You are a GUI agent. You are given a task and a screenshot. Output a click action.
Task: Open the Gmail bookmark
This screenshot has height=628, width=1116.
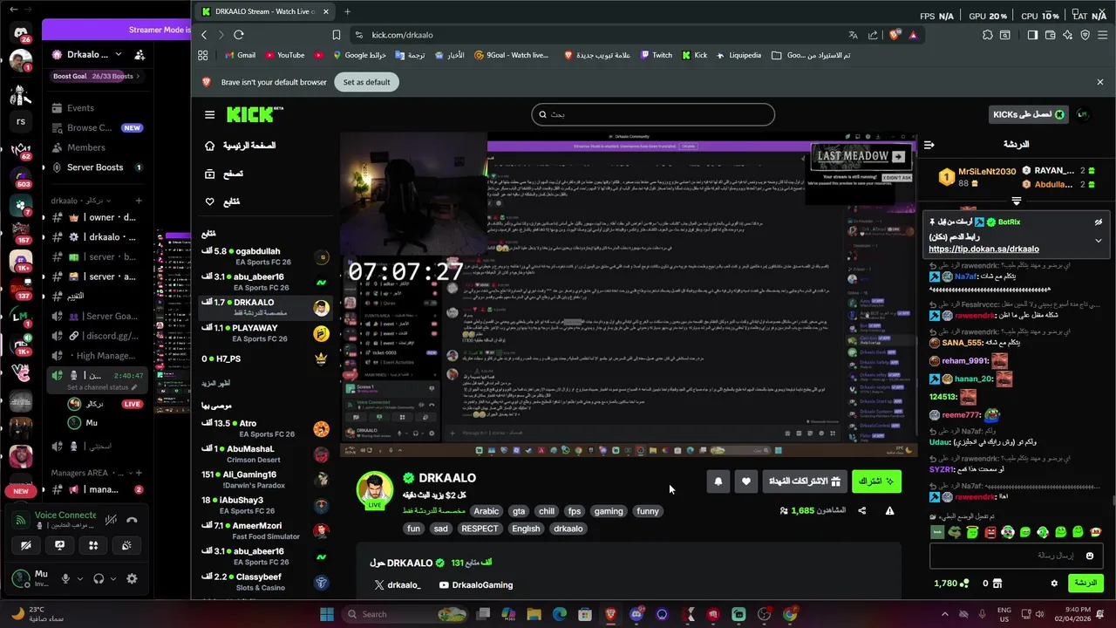tap(239, 55)
